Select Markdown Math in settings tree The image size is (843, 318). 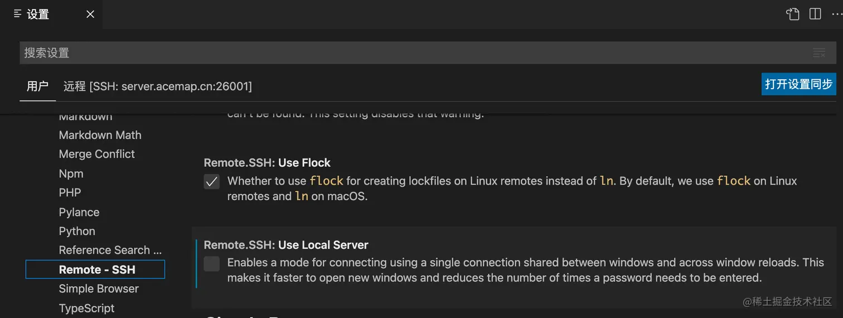point(100,135)
